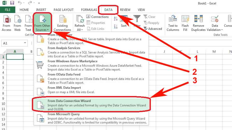This screenshot has width=232, height=130.
Task: Select column M header
Action: coord(214,52)
